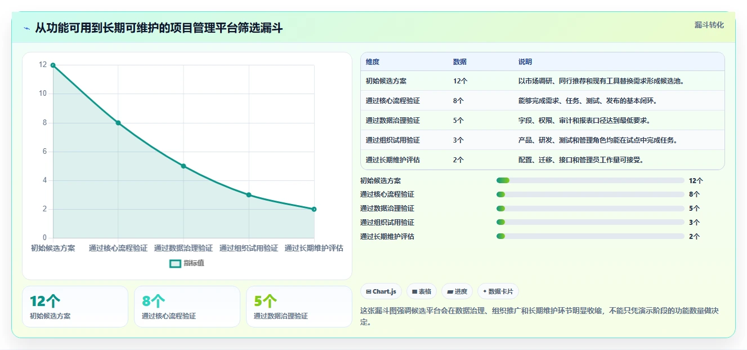
Task: Click progress bar for 初始候选方案
Action: pos(590,180)
